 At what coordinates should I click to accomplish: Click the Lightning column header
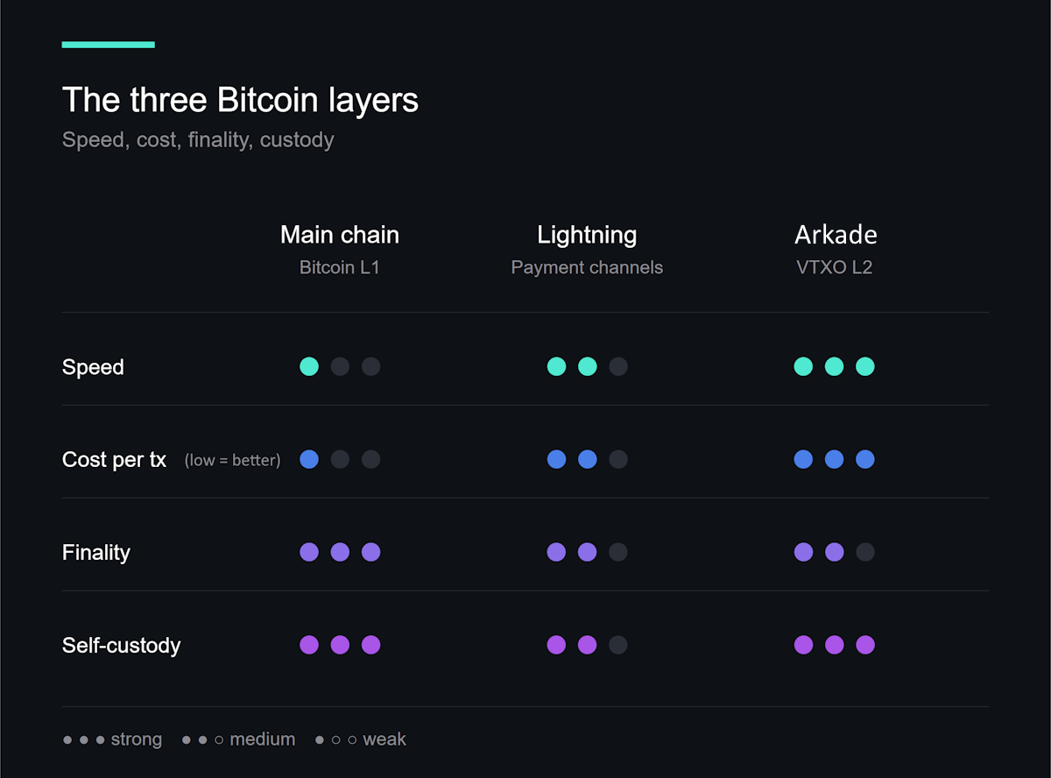pyautogui.click(x=587, y=235)
